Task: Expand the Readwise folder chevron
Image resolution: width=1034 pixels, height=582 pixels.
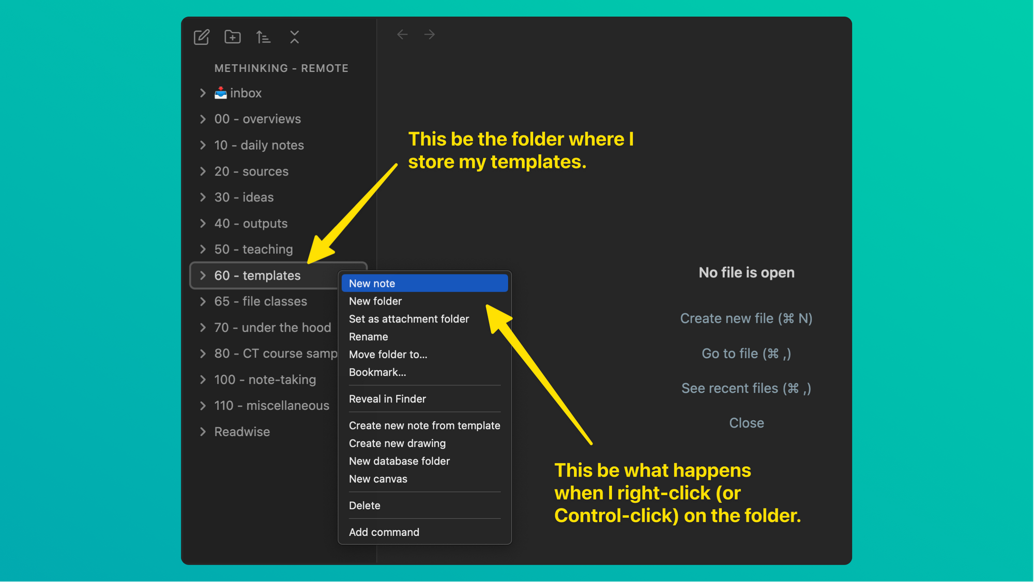Action: click(203, 432)
